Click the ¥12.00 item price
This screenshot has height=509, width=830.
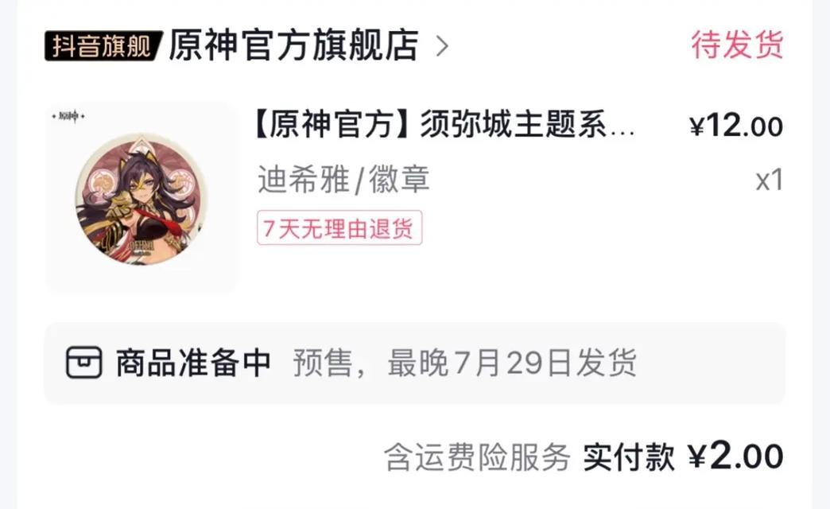pyautogui.click(x=736, y=126)
